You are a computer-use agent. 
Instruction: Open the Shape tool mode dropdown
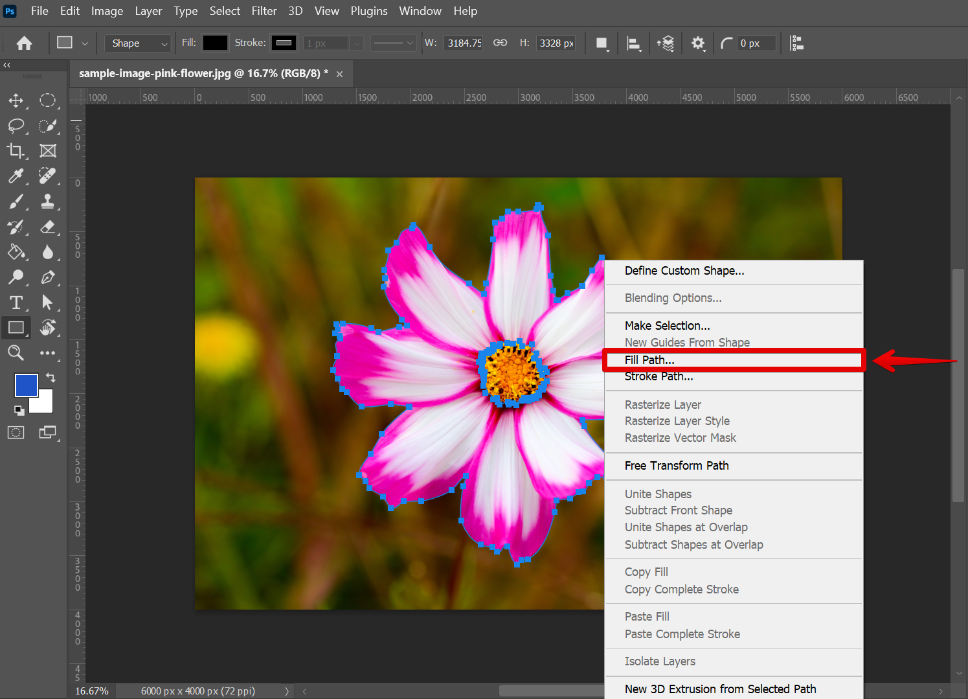[138, 43]
